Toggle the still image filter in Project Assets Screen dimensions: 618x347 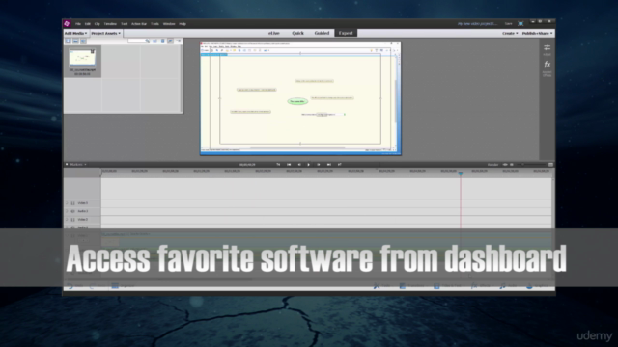point(75,40)
